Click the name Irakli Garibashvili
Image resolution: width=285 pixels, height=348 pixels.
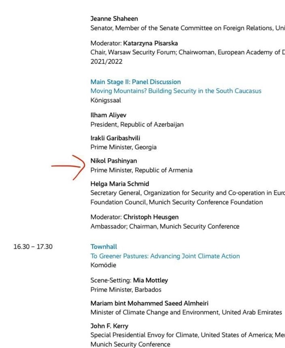point(115,138)
